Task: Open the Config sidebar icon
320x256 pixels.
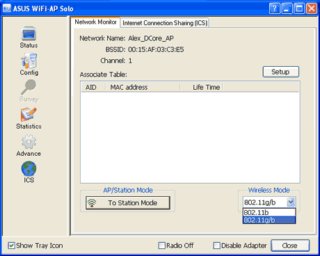Action: pos(29,61)
